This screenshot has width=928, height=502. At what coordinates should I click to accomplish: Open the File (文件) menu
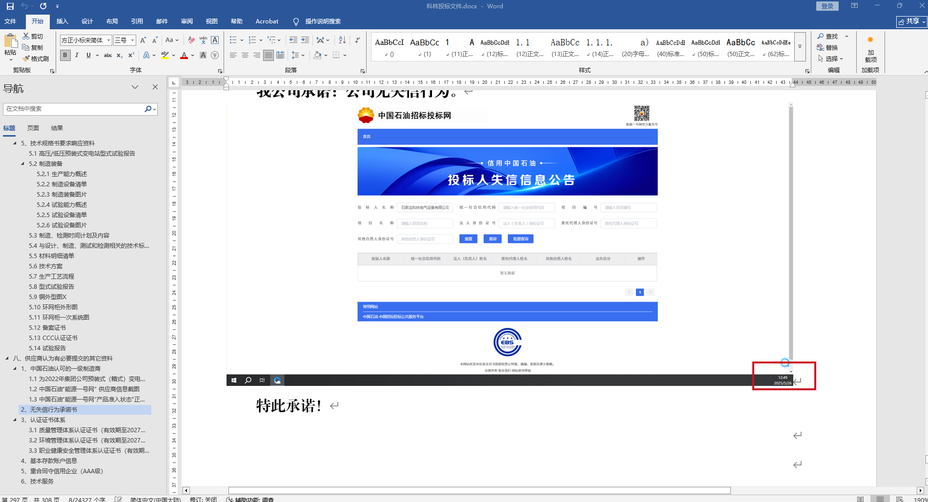coord(10,21)
